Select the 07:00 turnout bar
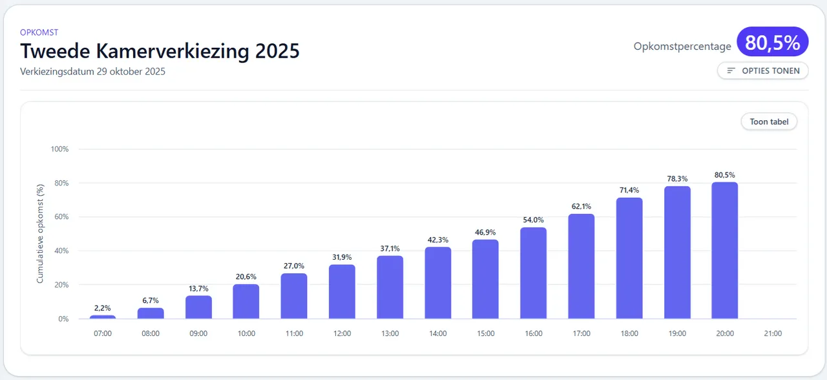This screenshot has height=380, width=827. (x=103, y=317)
